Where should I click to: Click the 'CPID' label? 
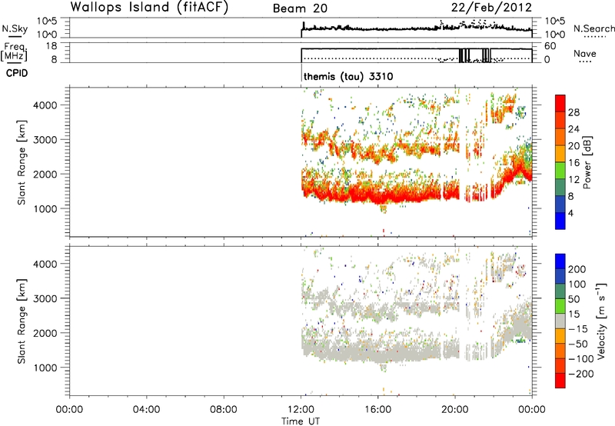17,73
